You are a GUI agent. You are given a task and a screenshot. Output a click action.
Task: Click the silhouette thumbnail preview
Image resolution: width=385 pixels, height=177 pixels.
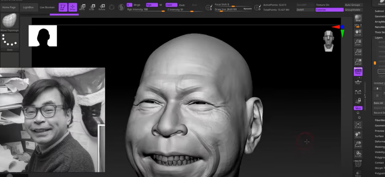click(x=43, y=36)
